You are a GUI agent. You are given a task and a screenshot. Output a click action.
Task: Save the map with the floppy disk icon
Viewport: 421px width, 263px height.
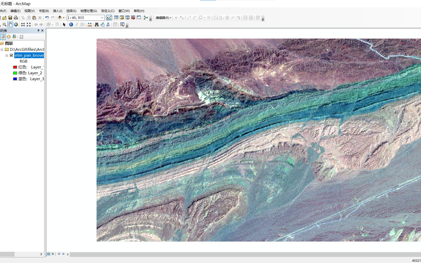[10, 18]
